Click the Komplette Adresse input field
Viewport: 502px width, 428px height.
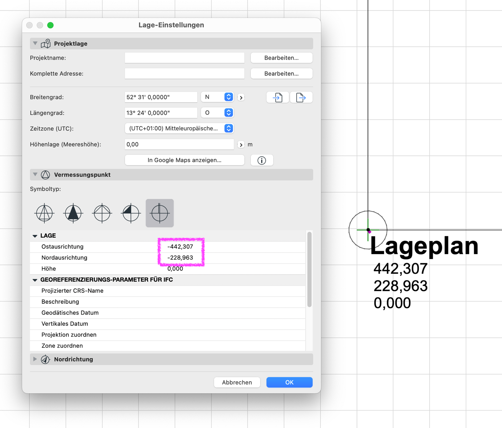click(x=184, y=74)
